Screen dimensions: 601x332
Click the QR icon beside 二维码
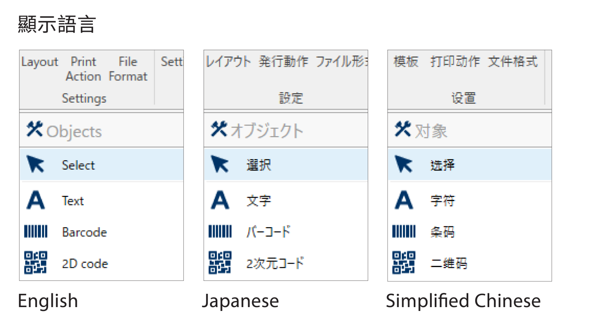[404, 263]
